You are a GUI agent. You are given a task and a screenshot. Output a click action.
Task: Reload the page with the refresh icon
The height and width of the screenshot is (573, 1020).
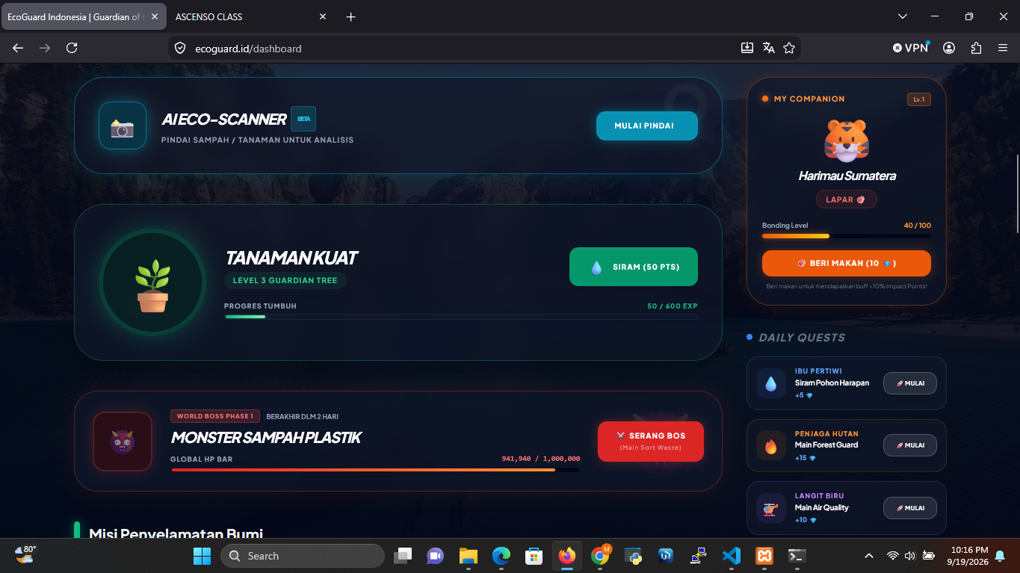coord(72,48)
